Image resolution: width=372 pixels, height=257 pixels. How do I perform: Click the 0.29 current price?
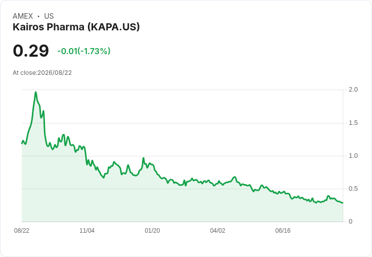pyautogui.click(x=31, y=51)
